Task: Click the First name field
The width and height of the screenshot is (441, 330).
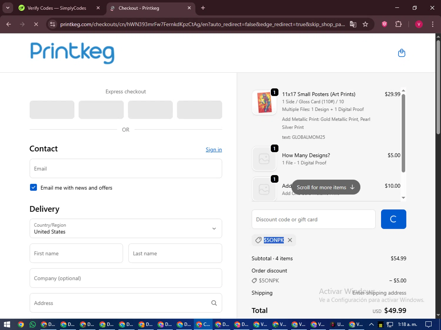Action: (x=76, y=253)
